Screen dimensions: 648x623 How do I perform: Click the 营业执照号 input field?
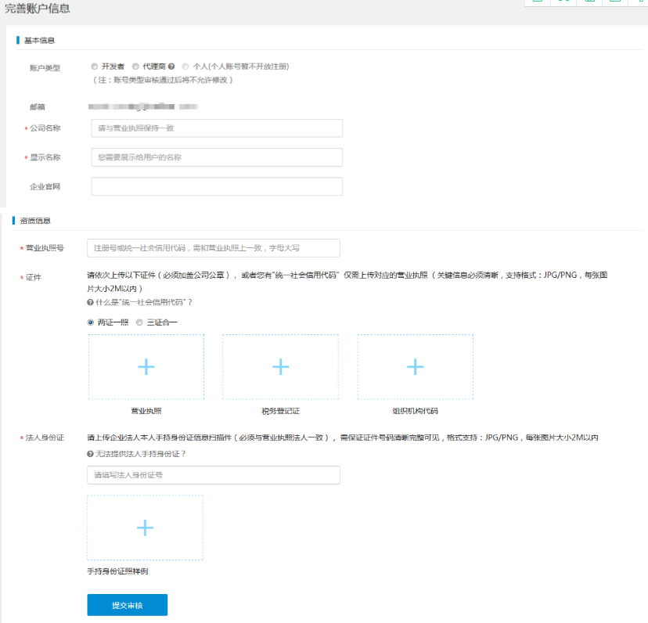click(213, 248)
